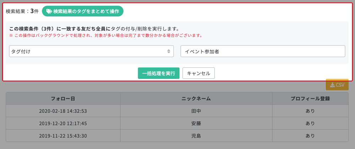The width and height of the screenshot is (355, 149).
Task: Click the 田中 nickname cell
Action: click(x=196, y=111)
